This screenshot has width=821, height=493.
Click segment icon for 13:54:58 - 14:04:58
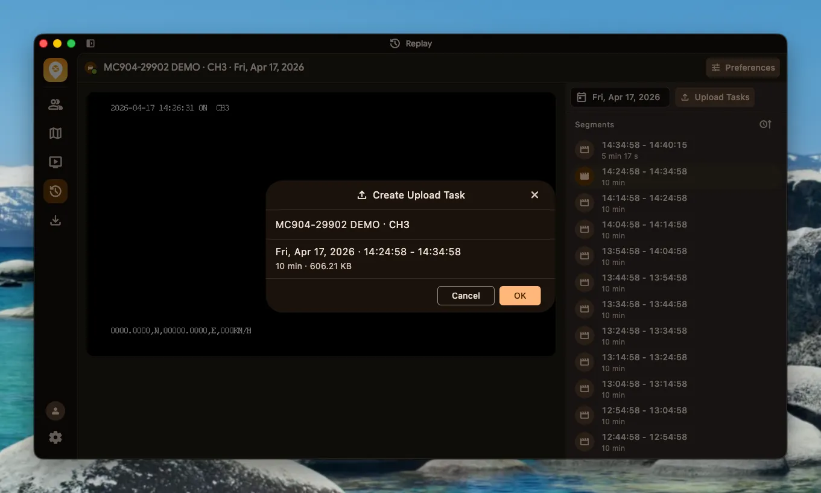[584, 256]
